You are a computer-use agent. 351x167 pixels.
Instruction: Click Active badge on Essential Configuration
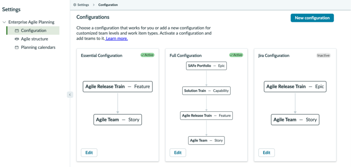click(x=147, y=55)
